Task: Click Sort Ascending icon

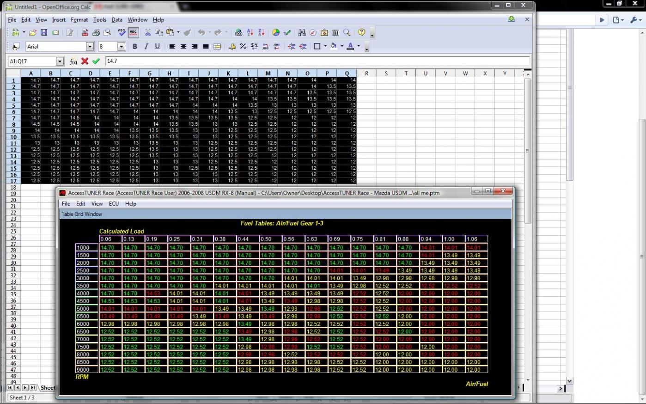Action: coord(250,33)
